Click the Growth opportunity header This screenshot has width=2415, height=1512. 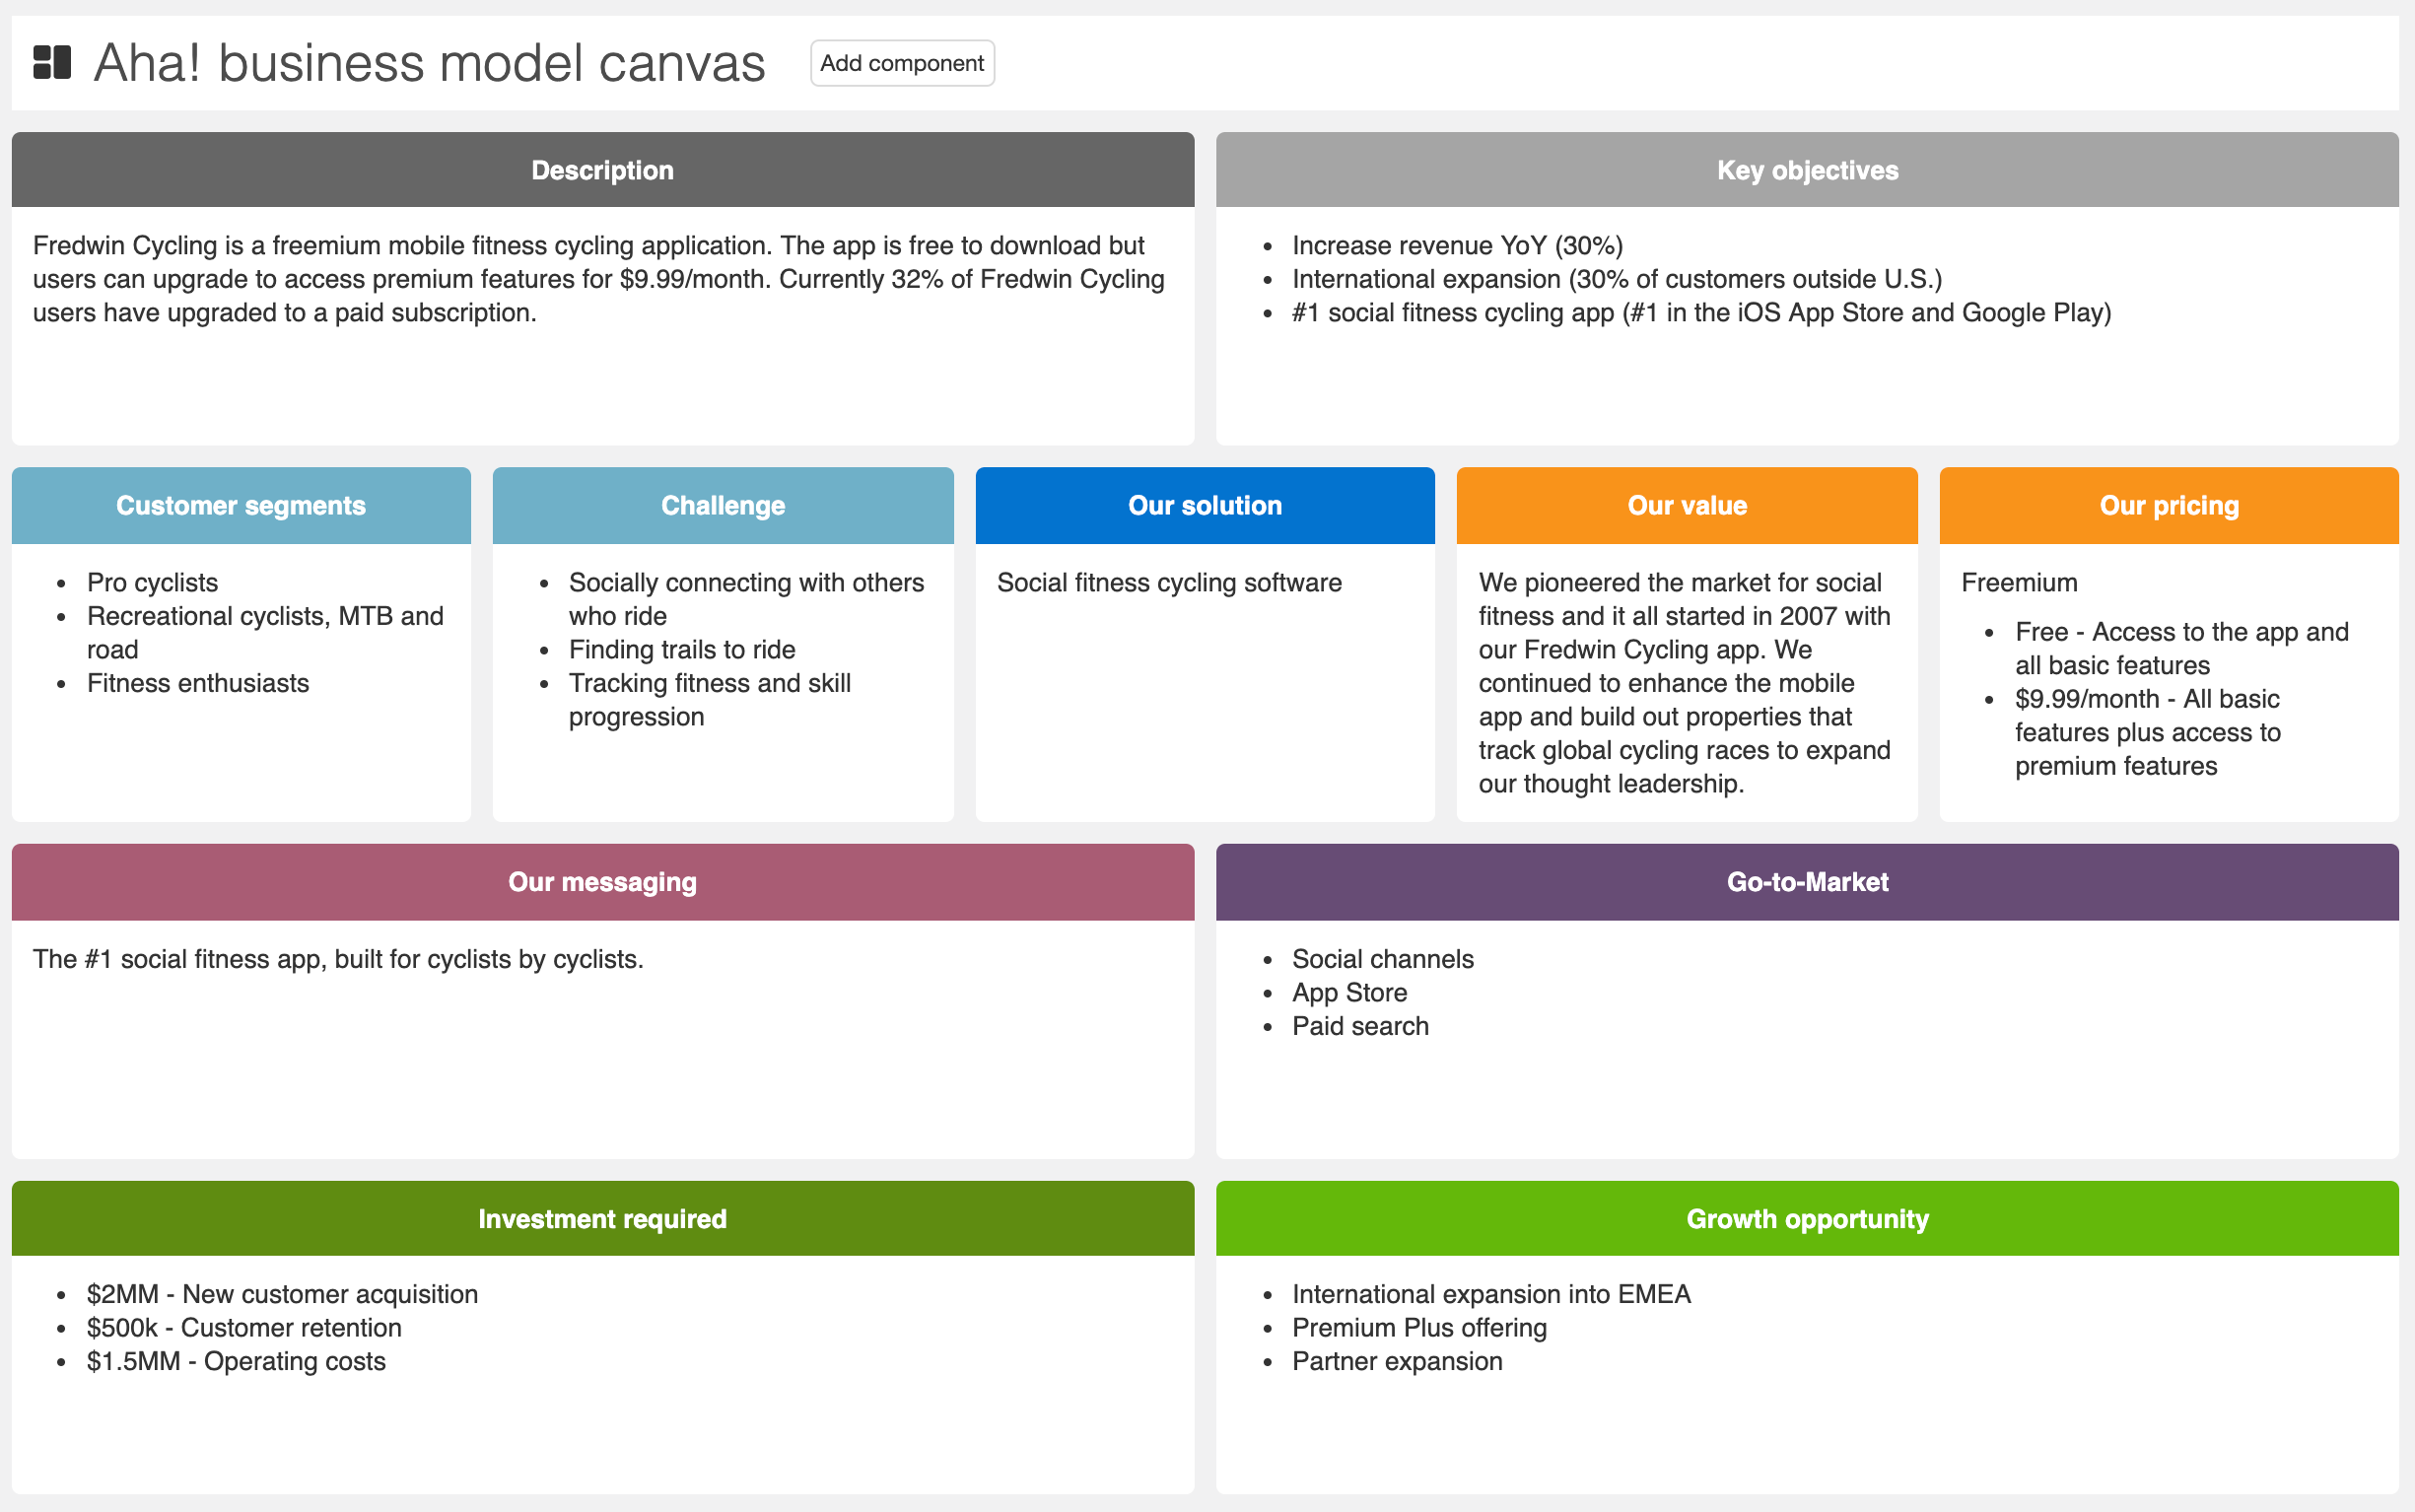(1806, 1218)
